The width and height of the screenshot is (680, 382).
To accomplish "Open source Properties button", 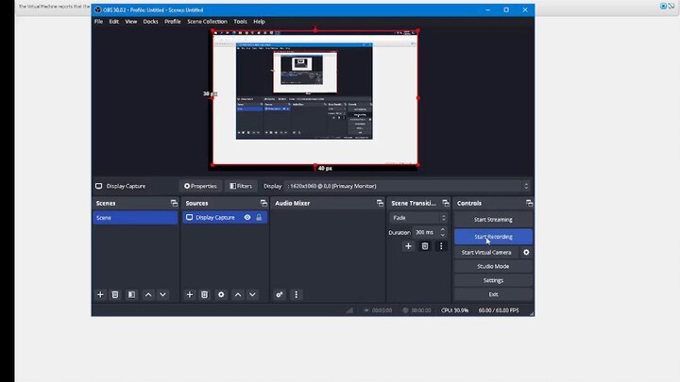I will click(x=200, y=186).
